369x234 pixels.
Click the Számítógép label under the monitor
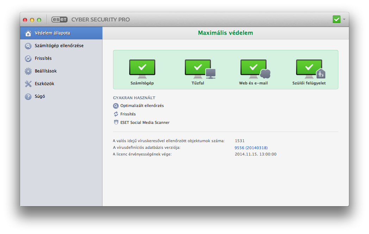[x=142, y=83]
